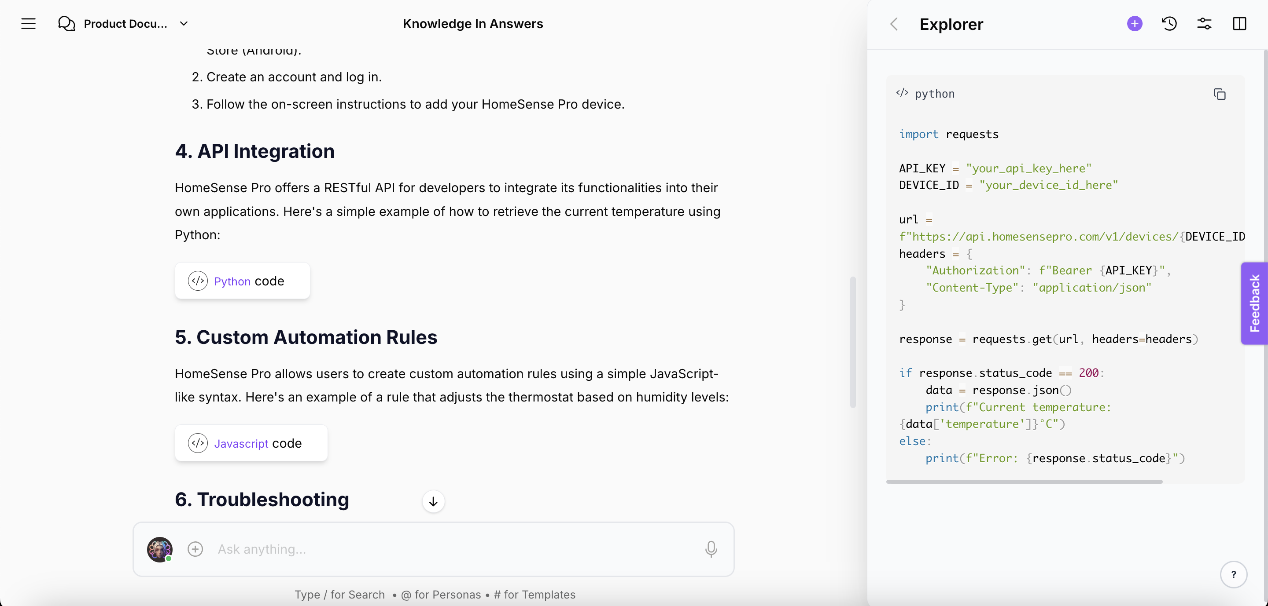
Task: Start voice input with microphone icon
Action: 711,549
